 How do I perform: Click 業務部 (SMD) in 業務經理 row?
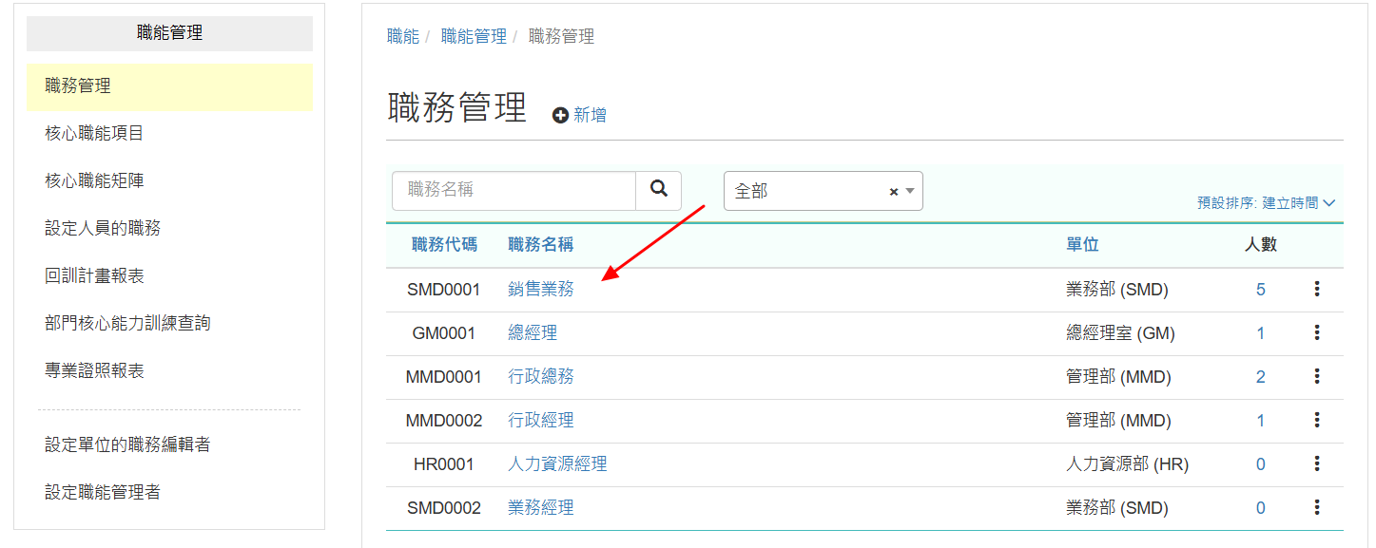(1116, 508)
